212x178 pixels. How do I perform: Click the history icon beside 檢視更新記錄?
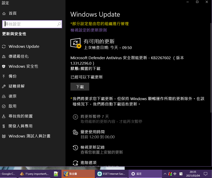[75, 148]
